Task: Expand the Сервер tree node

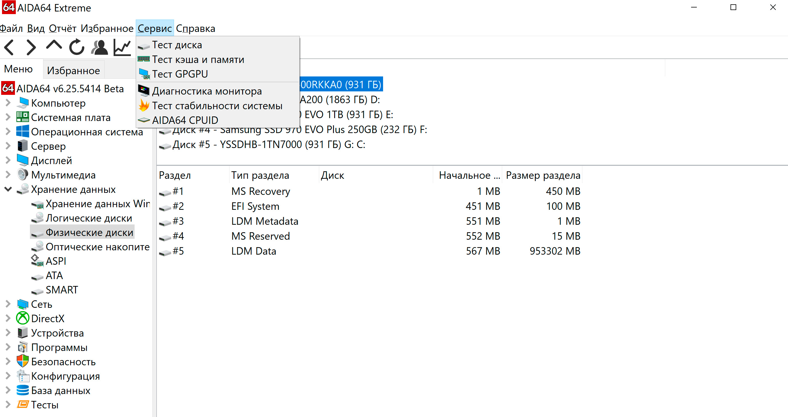Action: coord(8,146)
